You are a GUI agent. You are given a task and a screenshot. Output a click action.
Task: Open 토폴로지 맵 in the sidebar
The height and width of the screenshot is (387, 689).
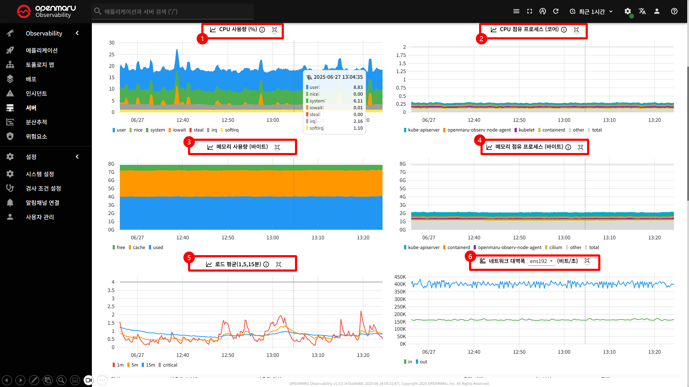(40, 65)
